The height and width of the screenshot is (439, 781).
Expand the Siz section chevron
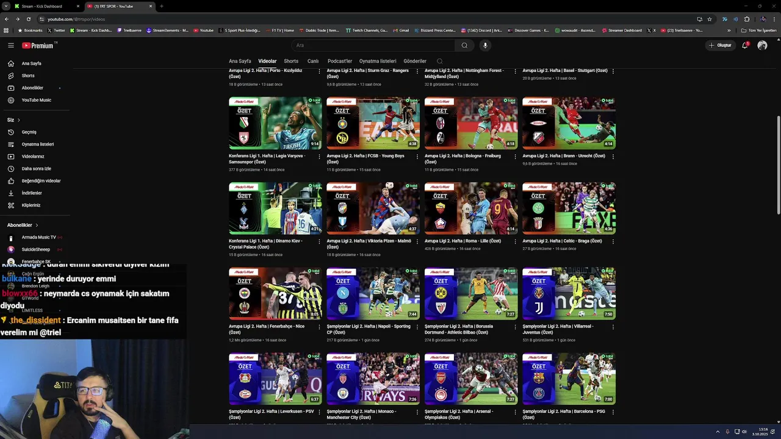pyautogui.click(x=18, y=120)
